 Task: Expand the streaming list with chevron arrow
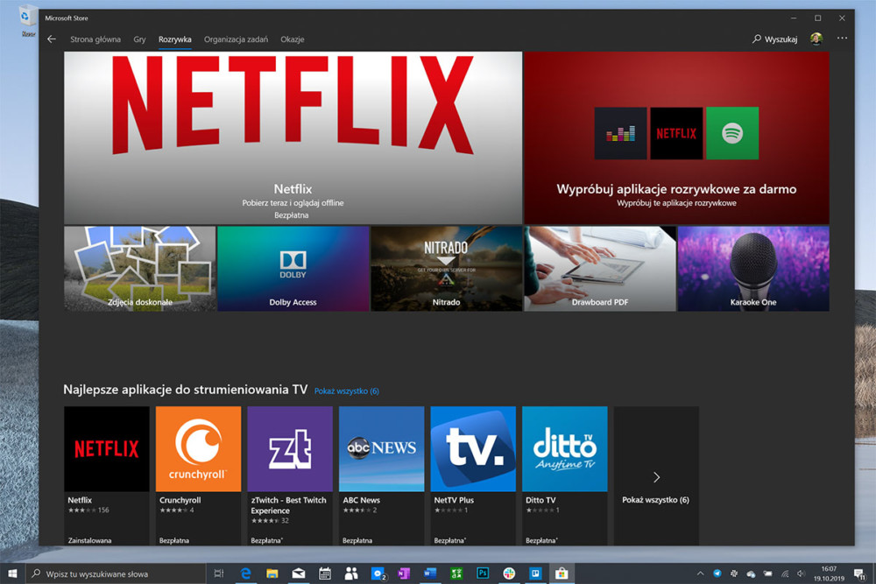tap(656, 477)
